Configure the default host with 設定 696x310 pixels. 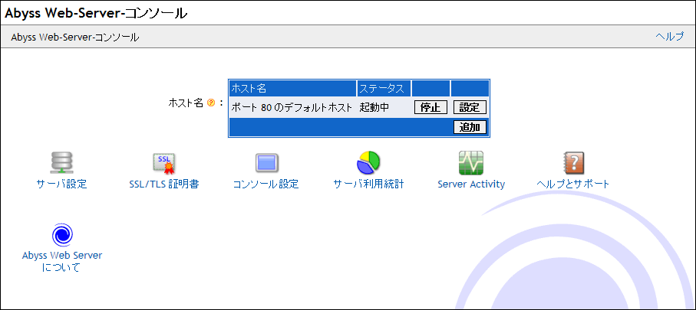[470, 107]
